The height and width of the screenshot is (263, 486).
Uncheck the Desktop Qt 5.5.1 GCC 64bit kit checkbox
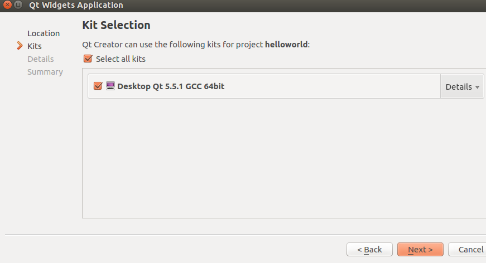point(98,86)
